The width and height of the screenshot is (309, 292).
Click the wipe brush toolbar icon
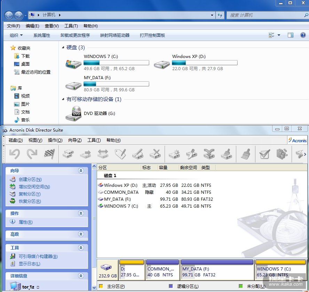246,154
